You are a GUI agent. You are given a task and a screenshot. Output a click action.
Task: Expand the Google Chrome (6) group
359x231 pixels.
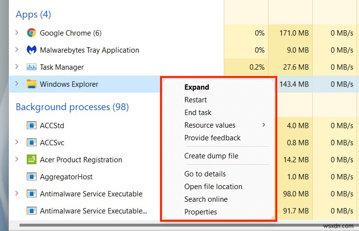pyautogui.click(x=17, y=33)
